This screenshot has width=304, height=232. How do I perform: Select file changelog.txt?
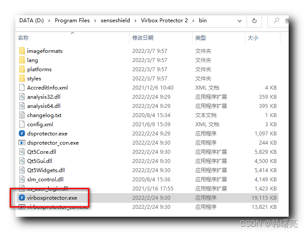[44, 115]
